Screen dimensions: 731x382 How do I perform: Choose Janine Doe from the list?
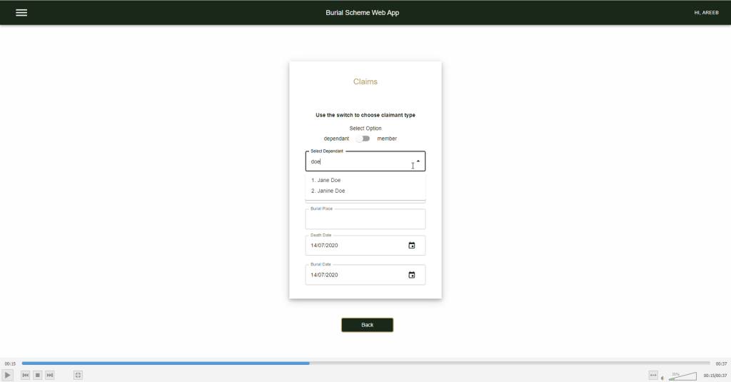tap(328, 191)
